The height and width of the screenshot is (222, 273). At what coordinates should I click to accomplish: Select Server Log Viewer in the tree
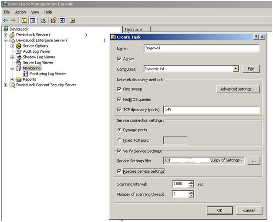(38, 63)
